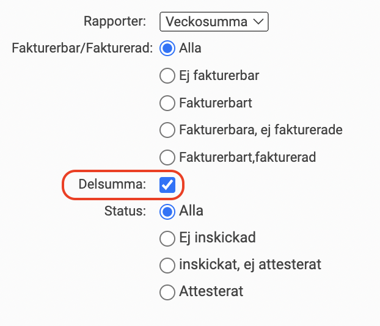Select 'Alla' radio under Fakturerbar/Fakturerad
The height and width of the screenshot is (326, 380).
click(167, 48)
